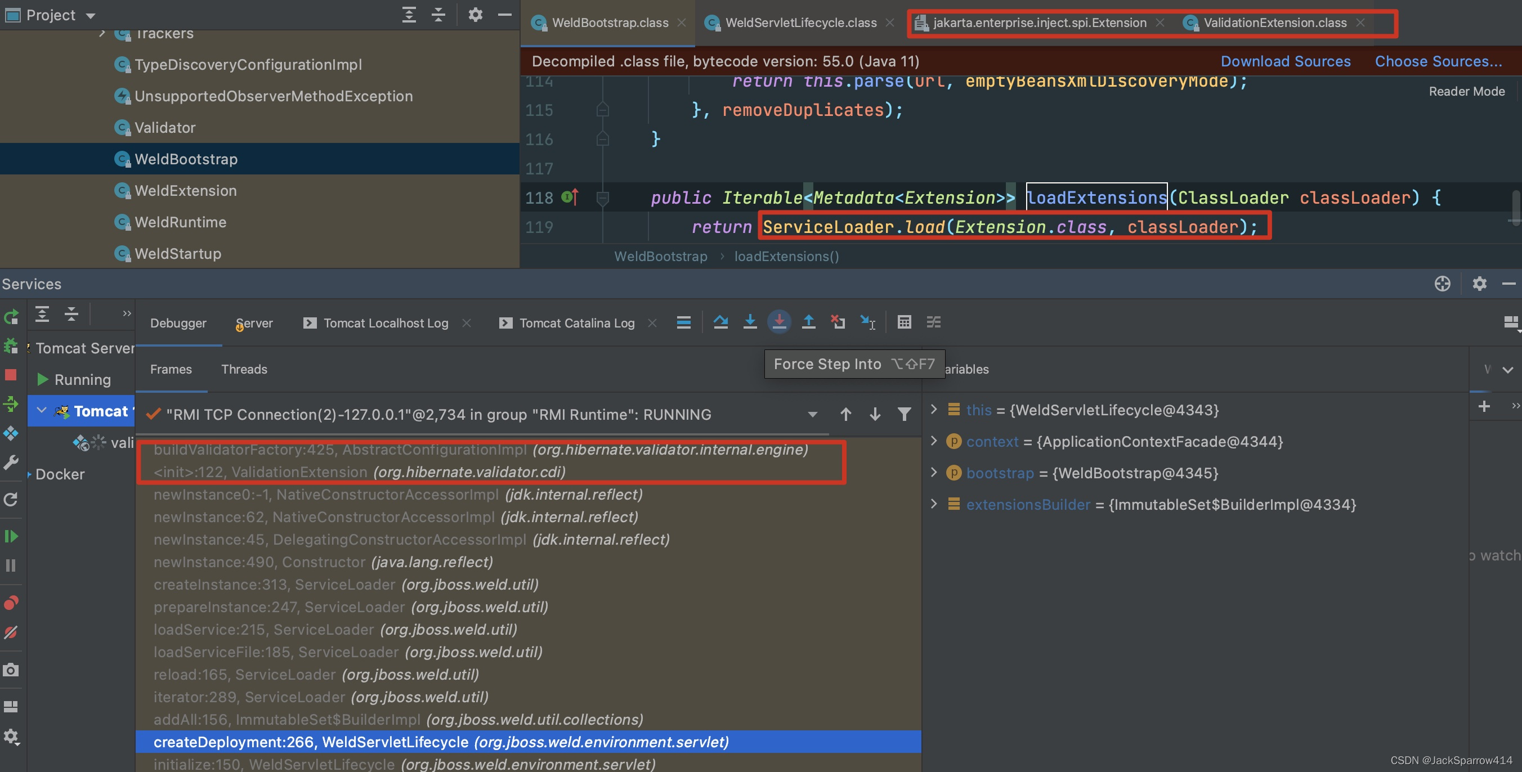Click the Force Step Into icon
This screenshot has height=772, width=1522.
[x=780, y=322]
